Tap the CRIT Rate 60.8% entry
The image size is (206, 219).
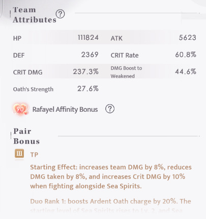153,55
